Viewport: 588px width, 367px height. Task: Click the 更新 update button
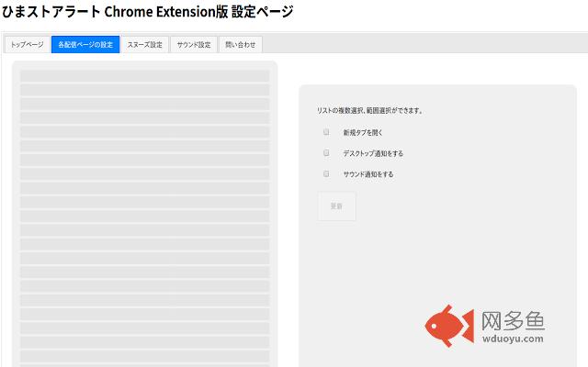point(337,206)
